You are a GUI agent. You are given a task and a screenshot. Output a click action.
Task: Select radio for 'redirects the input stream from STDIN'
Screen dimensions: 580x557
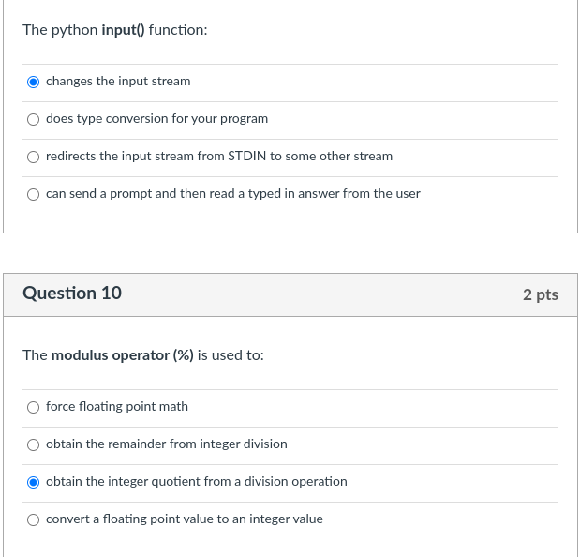[33, 157]
